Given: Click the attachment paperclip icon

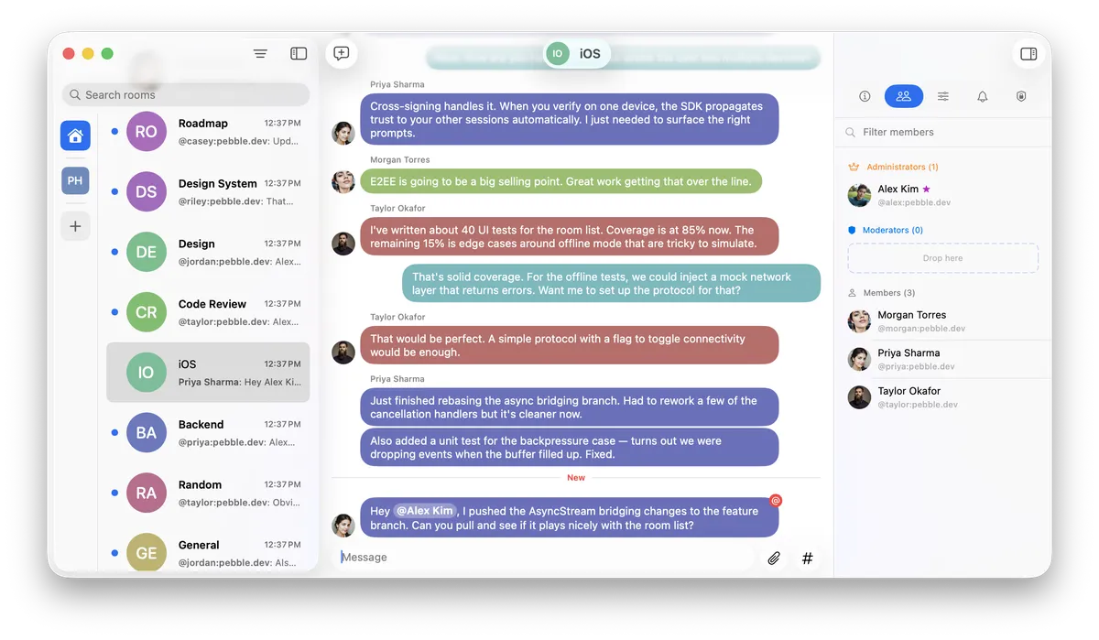Looking at the screenshot, I should point(774,558).
